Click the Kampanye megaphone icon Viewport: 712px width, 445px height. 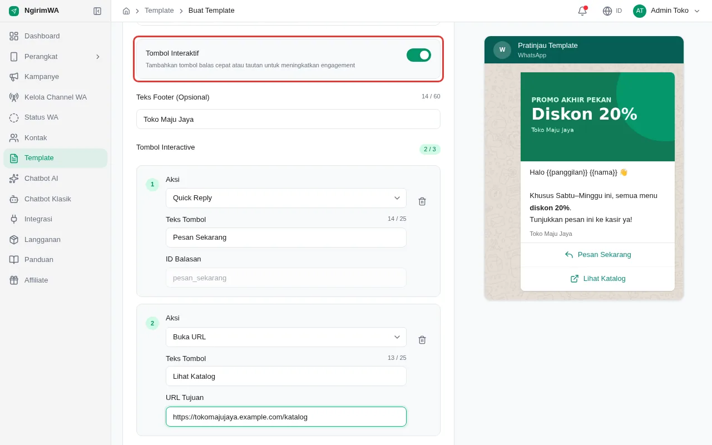coord(14,77)
